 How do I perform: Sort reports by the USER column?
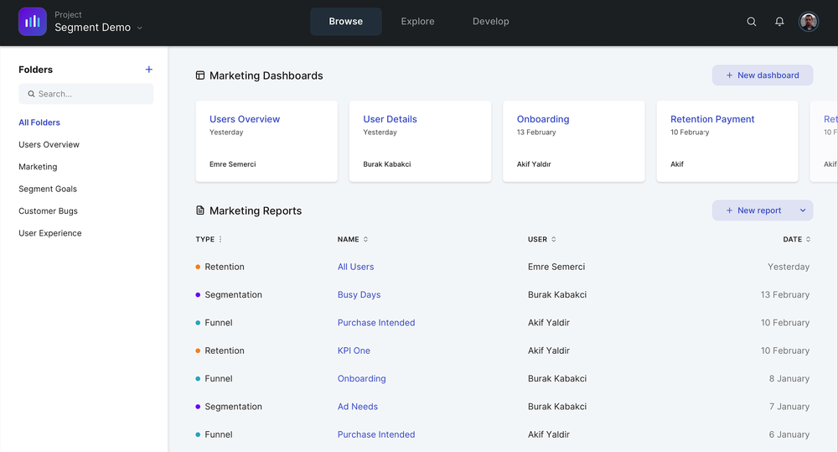tap(553, 240)
